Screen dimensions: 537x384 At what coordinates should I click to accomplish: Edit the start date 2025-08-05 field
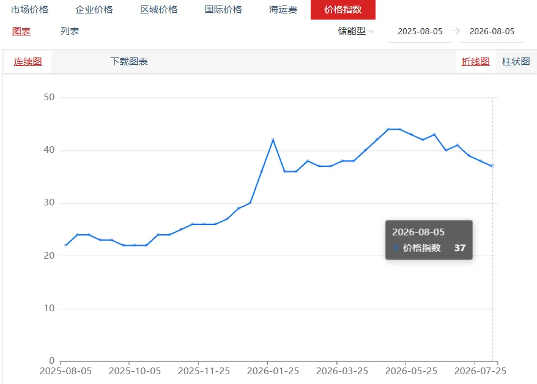pyautogui.click(x=420, y=31)
